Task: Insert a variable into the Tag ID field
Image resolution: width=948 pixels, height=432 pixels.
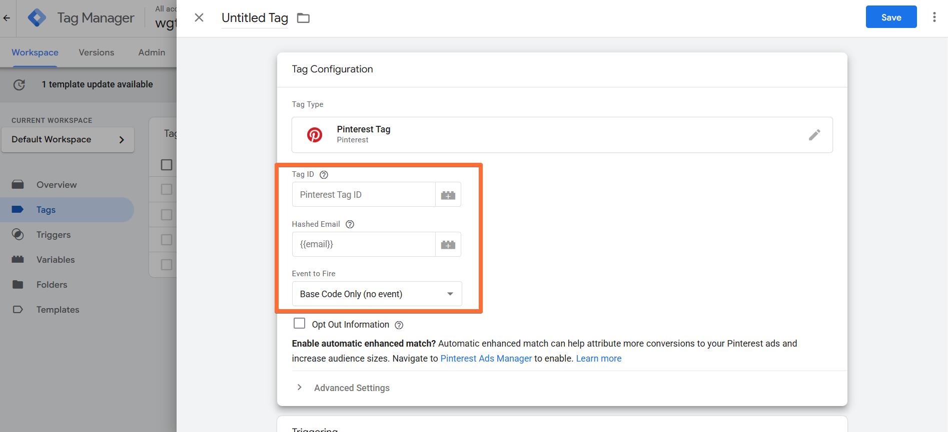Action: (448, 195)
